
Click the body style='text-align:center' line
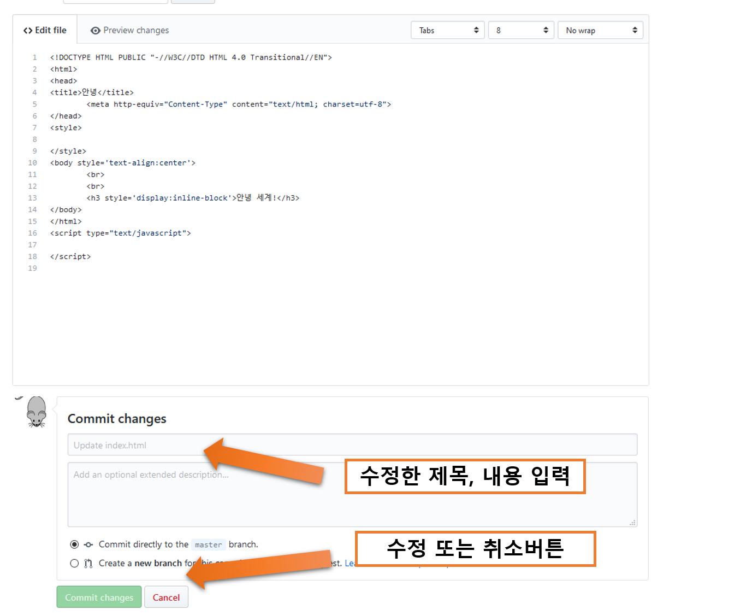[x=122, y=163]
